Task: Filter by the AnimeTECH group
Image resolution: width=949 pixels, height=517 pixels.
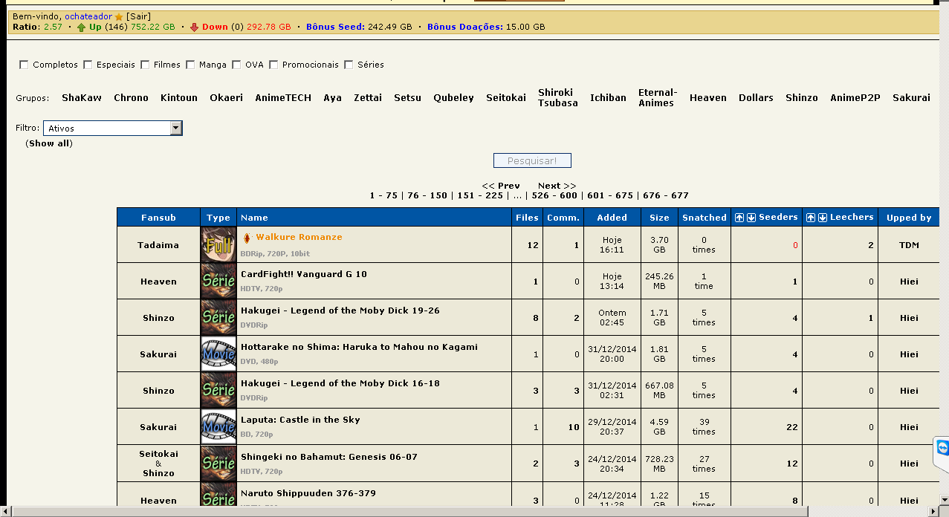Action: point(283,98)
